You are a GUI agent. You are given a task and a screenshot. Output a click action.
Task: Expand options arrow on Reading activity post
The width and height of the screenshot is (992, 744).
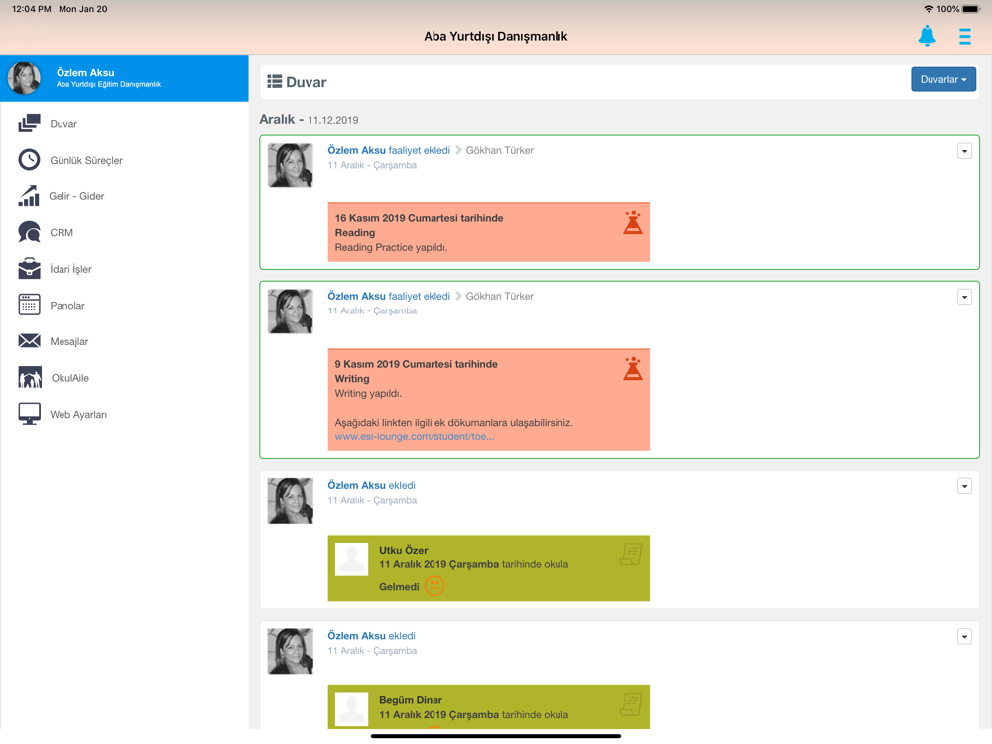(x=964, y=151)
